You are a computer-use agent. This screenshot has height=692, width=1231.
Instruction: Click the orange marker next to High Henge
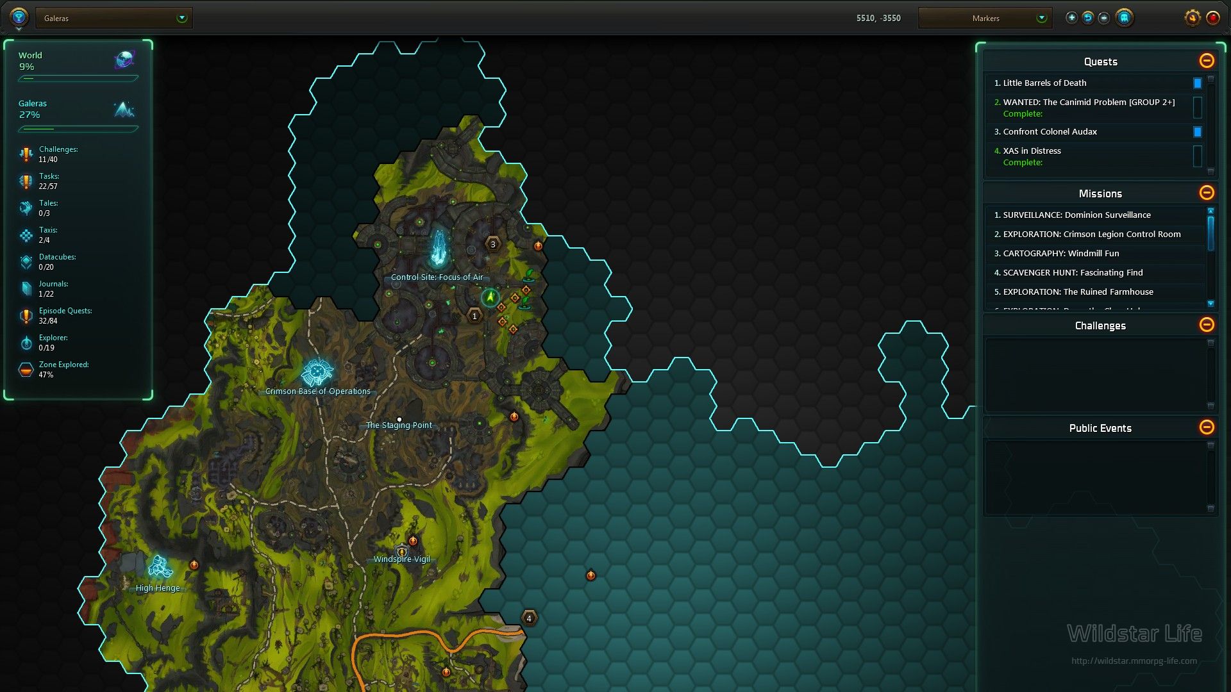[194, 564]
